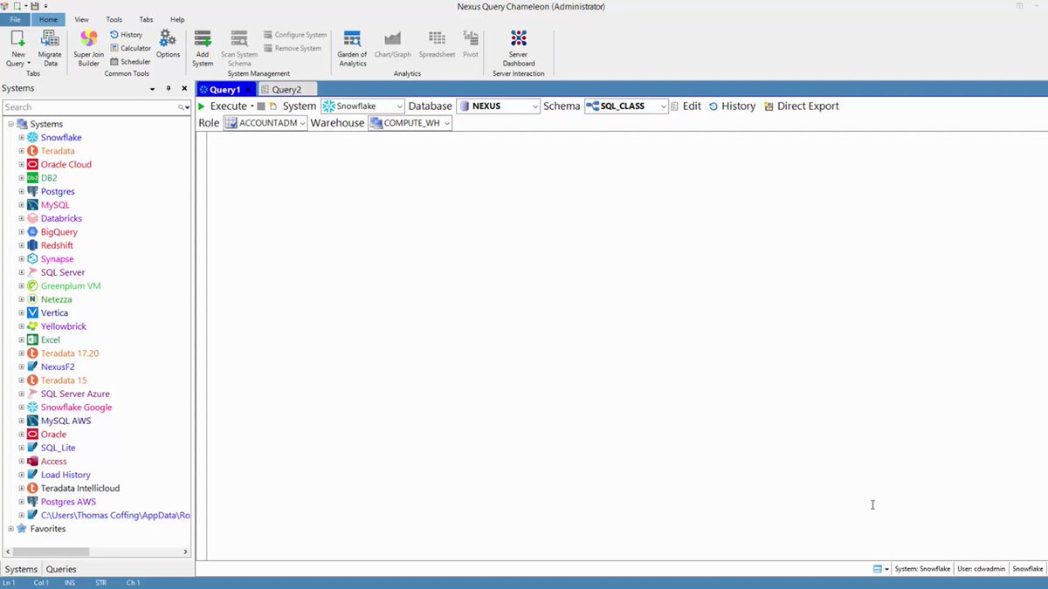The height and width of the screenshot is (589, 1048).
Task: Open query History in Common Tools
Action: 127,35
